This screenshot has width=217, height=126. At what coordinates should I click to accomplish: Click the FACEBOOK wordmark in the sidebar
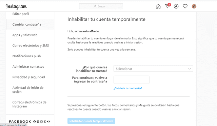coord(20,122)
